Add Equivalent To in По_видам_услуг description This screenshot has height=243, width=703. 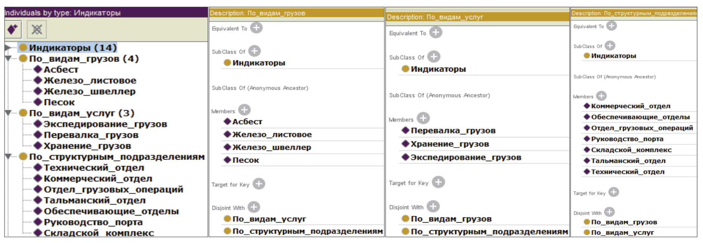click(435, 32)
